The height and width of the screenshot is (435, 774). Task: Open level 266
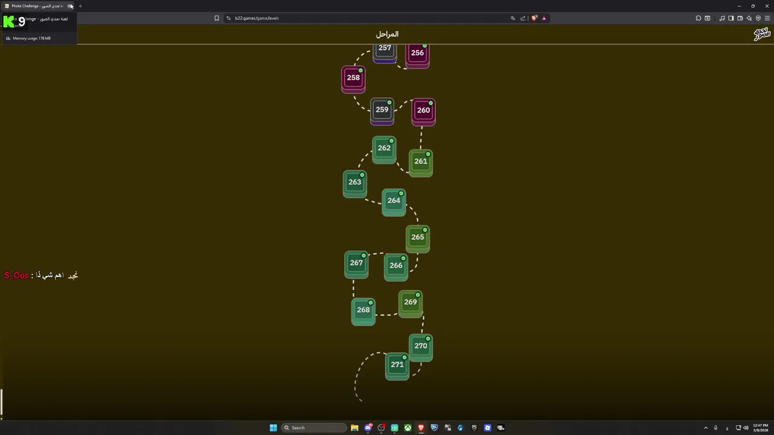point(396,266)
